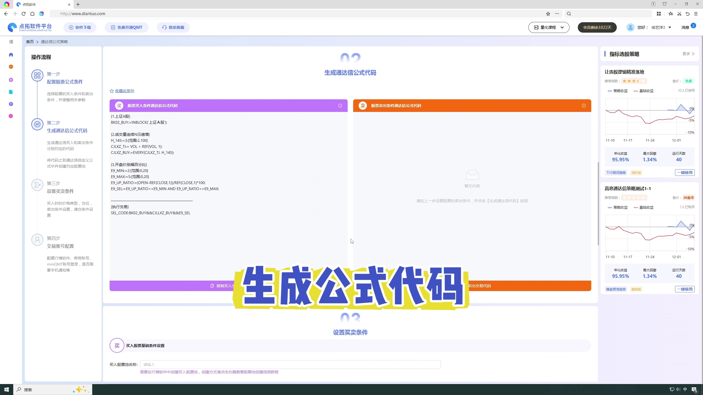Image resolution: width=703 pixels, height=395 pixels.
Task: Click the copy icon on 复制买入 bar
Action: (212, 286)
